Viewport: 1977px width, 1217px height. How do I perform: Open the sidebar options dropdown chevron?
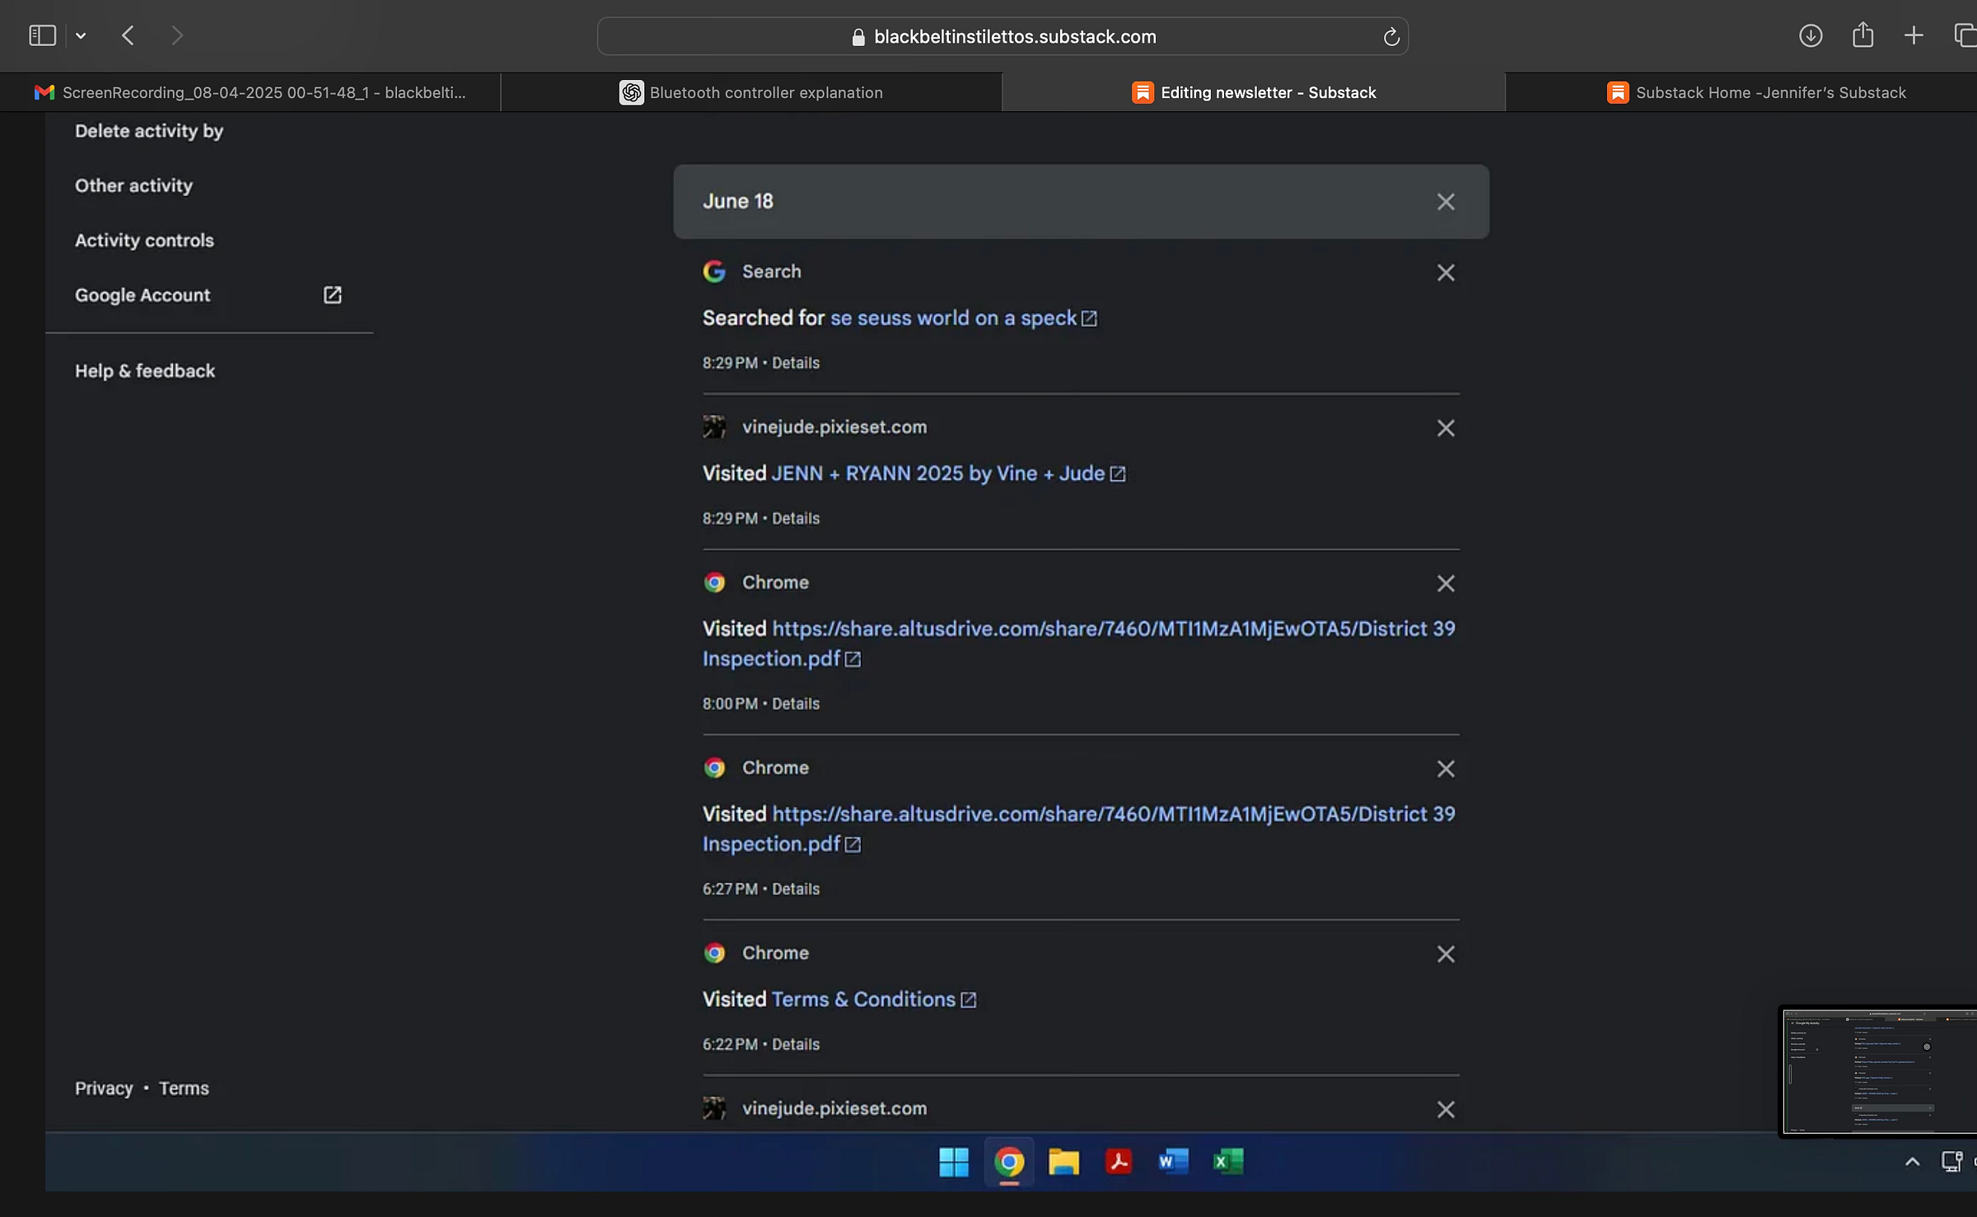tap(81, 35)
